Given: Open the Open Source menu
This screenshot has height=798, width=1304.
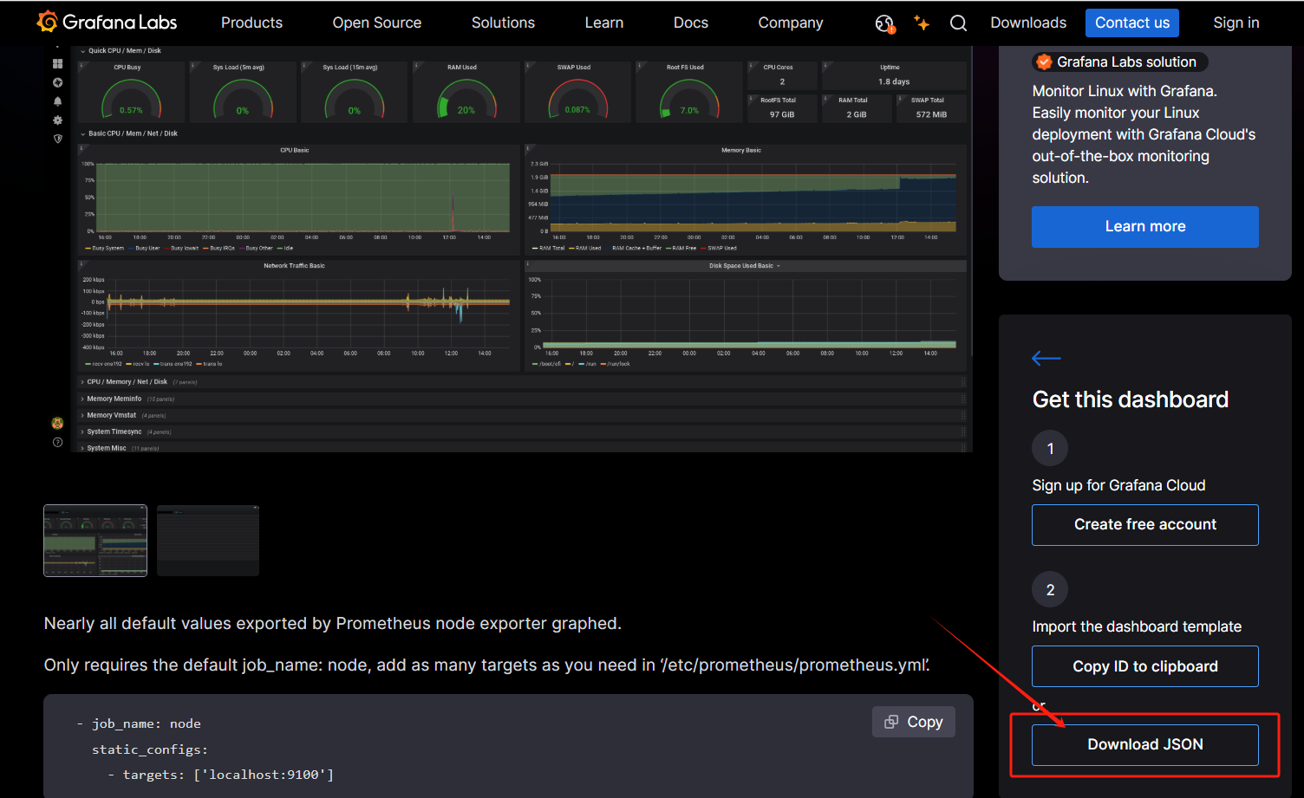Looking at the screenshot, I should [x=377, y=23].
